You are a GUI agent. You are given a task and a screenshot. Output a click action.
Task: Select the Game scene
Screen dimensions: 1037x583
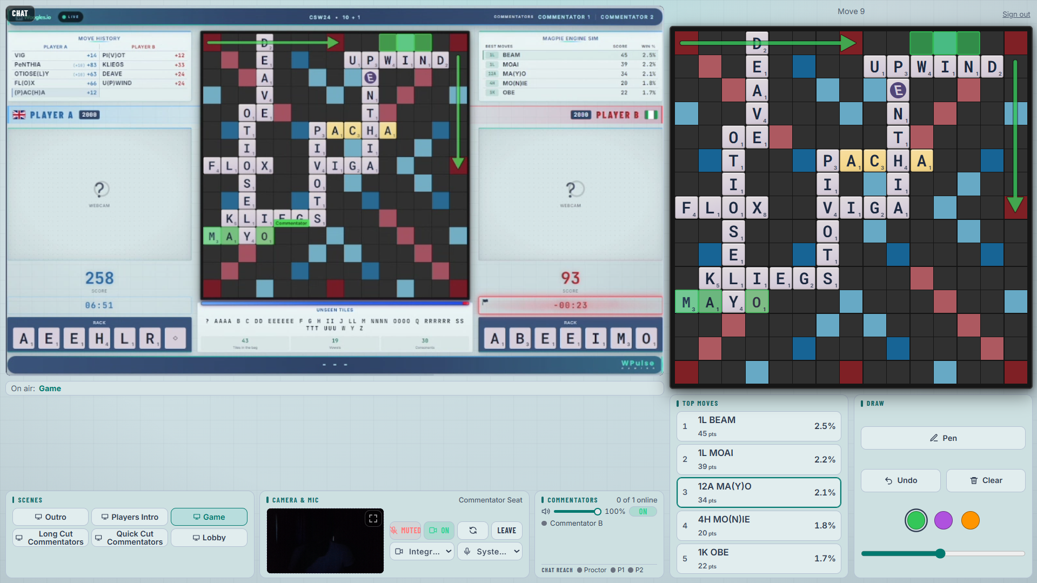(x=209, y=517)
